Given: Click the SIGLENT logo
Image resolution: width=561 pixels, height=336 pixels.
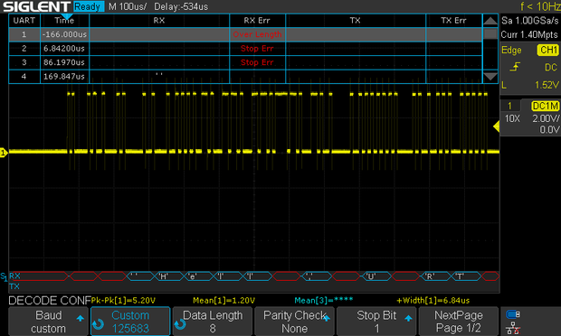Looking at the screenshot, I should pos(36,6).
